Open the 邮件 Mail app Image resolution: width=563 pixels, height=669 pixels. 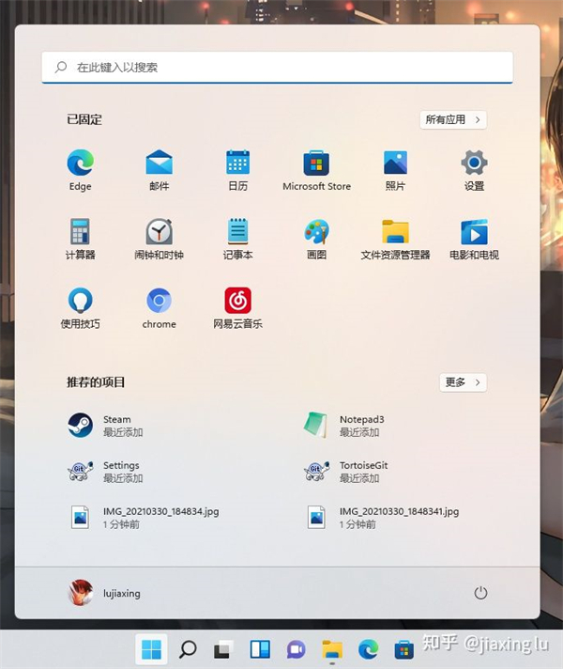(x=159, y=170)
